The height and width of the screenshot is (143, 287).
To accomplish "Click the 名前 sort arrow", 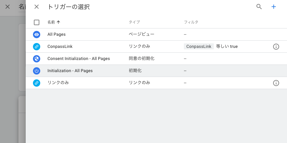I will coord(58,22).
